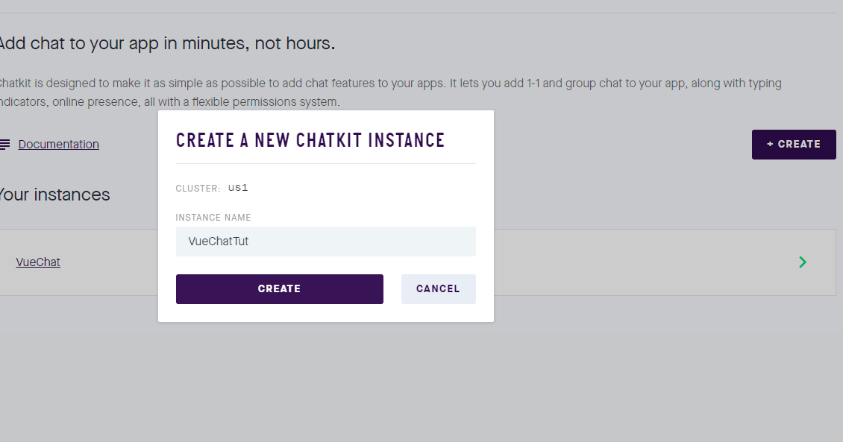The width and height of the screenshot is (843, 442).
Task: Open the VueChat instance
Action: point(37,262)
